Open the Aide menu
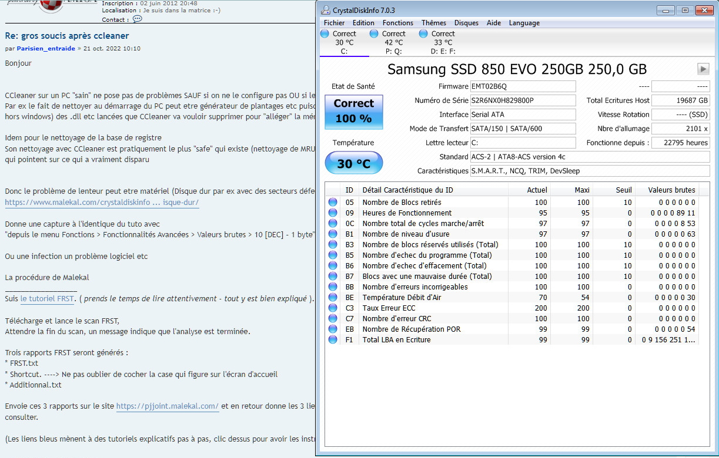This screenshot has width=719, height=458. [494, 23]
